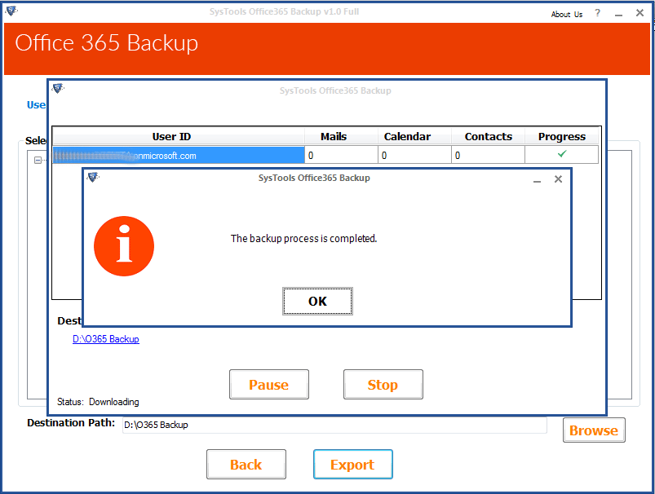655x494 pixels.
Task: Click OK in the backup completed dialog
Action: [x=317, y=301]
